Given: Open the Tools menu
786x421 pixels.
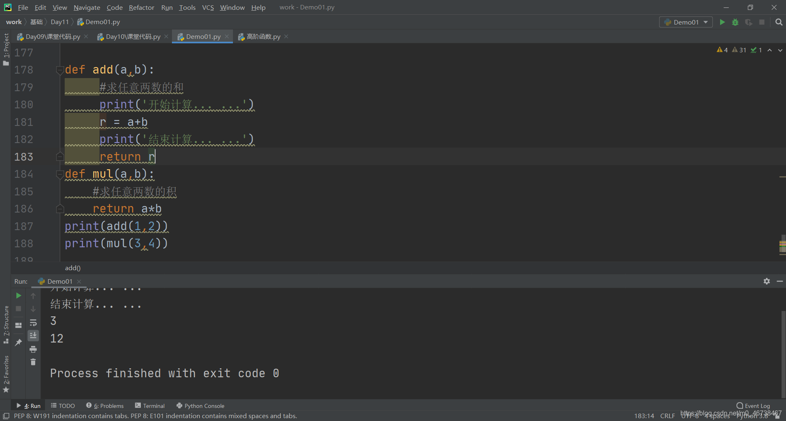Looking at the screenshot, I should [187, 7].
